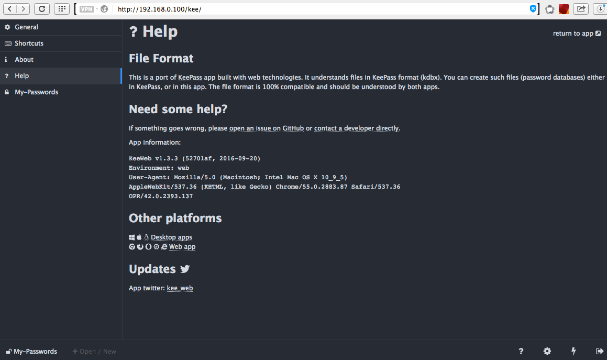Click the Apple logo icon under Other platforms
Viewport: 607px width, 360px height.
[139, 237]
